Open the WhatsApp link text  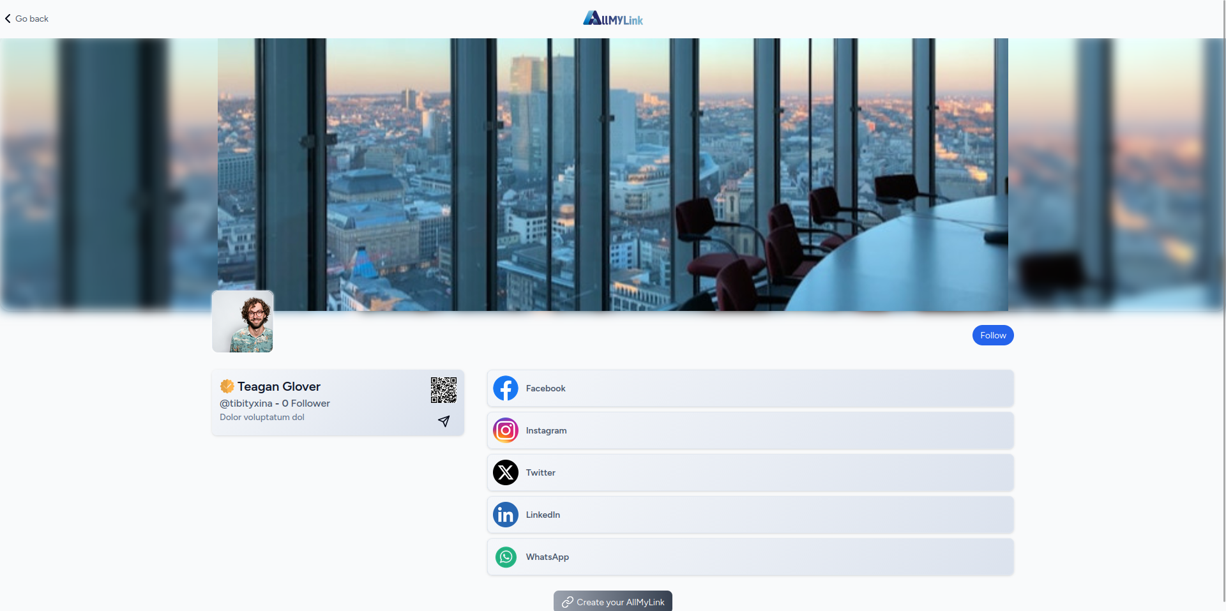coord(547,557)
